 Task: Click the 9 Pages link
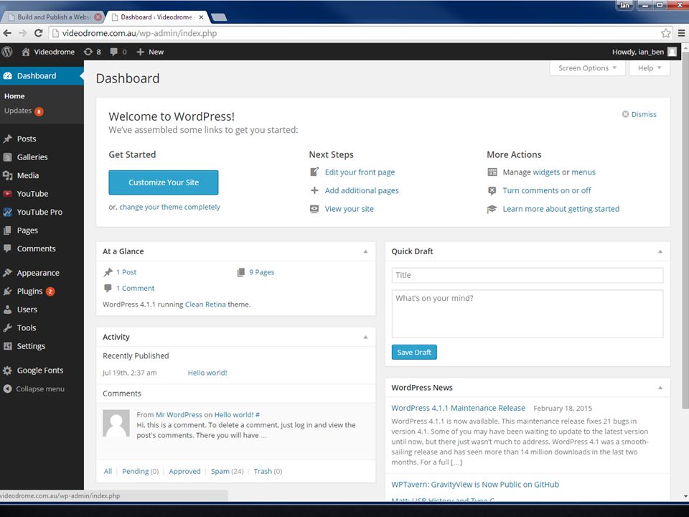click(261, 272)
